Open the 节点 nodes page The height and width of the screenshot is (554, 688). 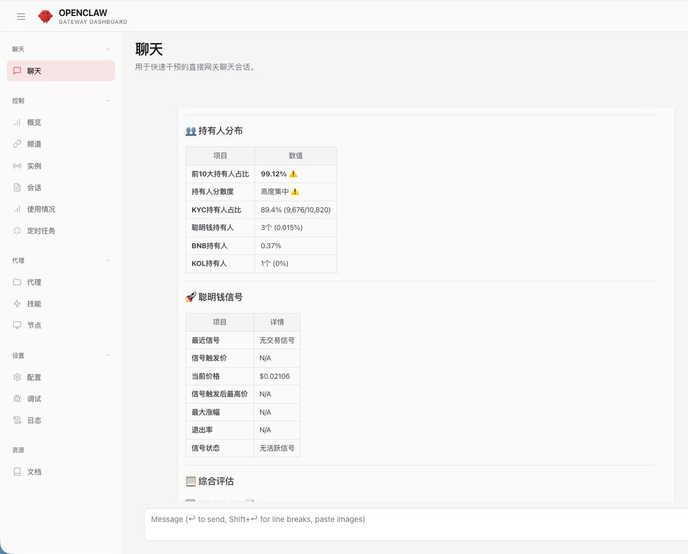[61, 325]
